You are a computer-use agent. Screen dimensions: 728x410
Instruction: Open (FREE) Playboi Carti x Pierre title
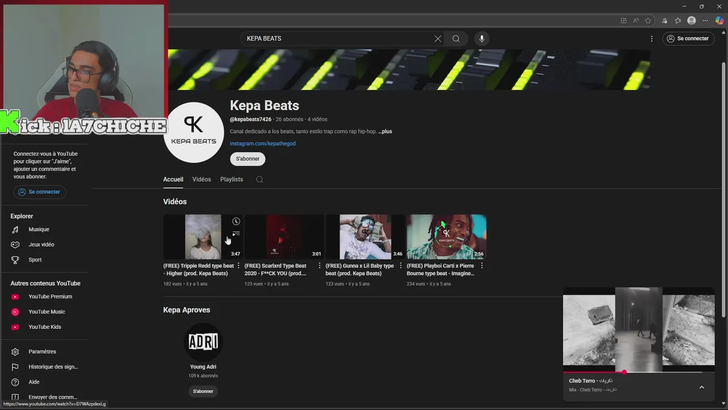click(x=441, y=269)
